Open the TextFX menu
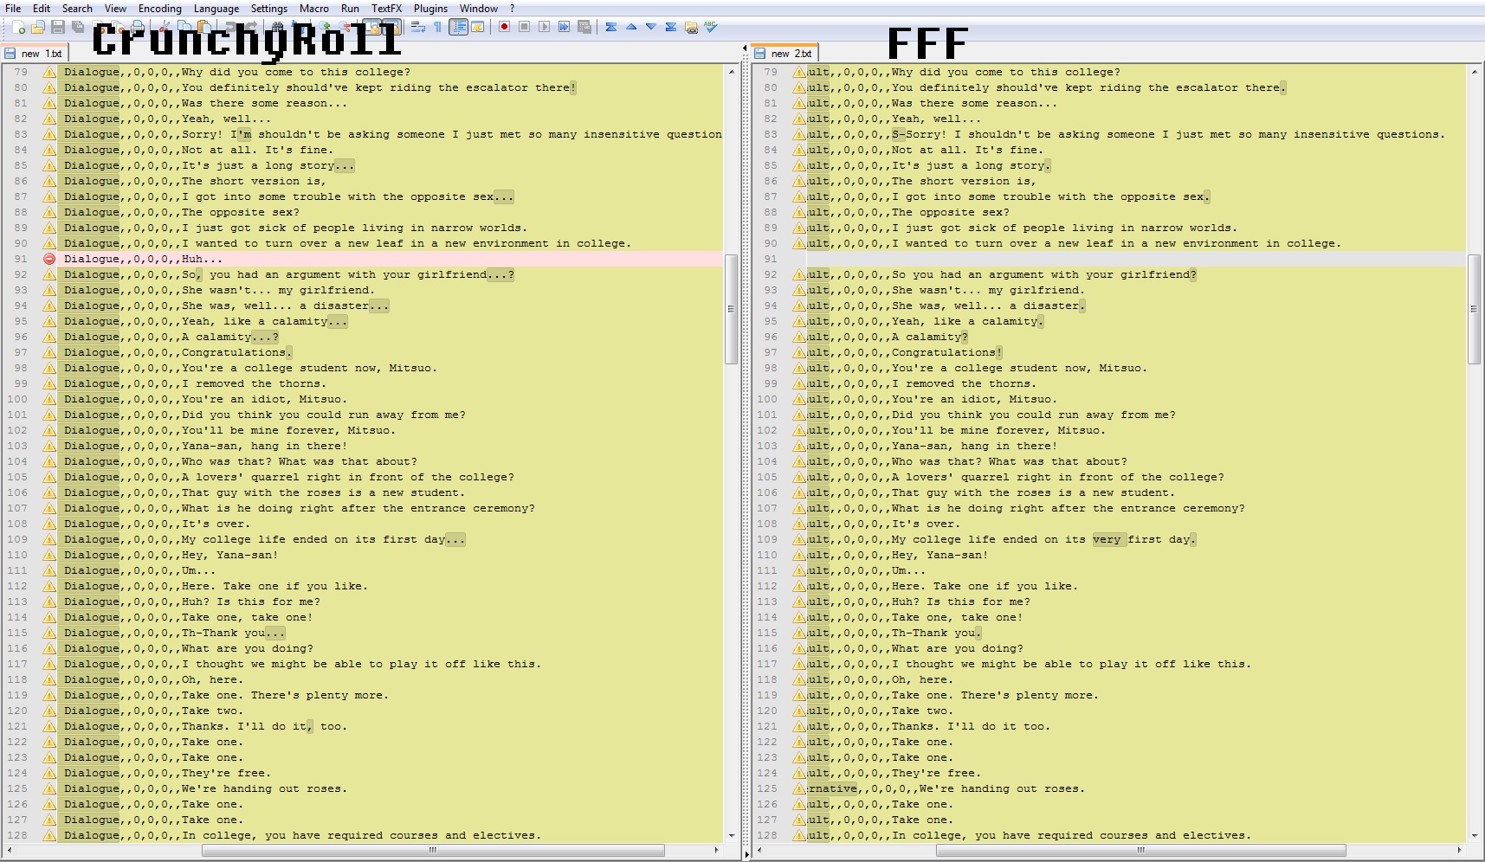 [386, 8]
